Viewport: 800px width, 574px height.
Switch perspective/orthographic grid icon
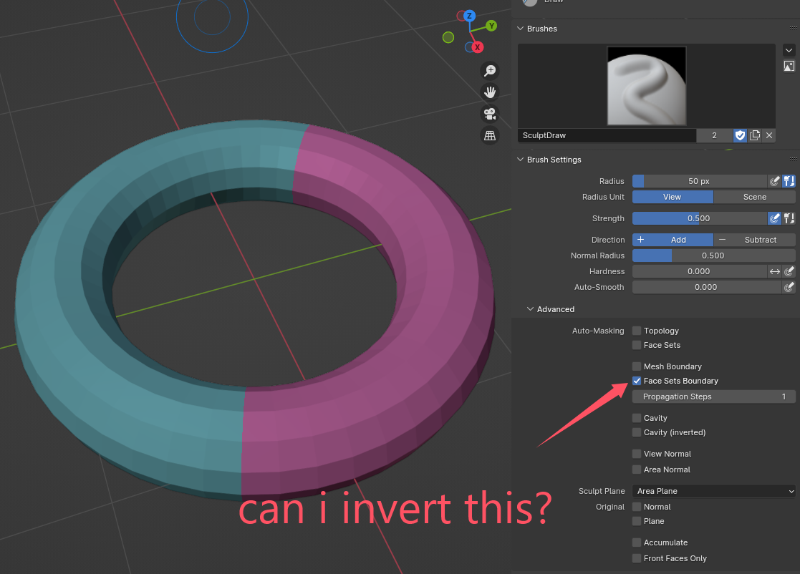[x=490, y=135]
